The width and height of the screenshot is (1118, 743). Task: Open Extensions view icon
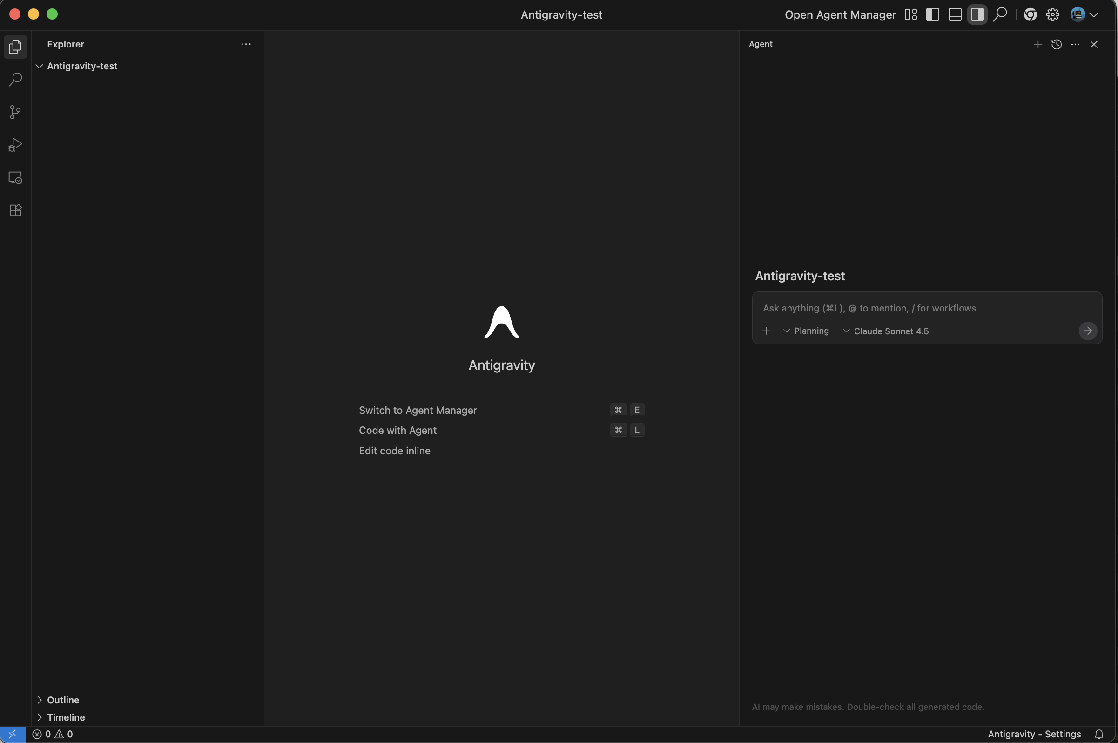pos(15,210)
